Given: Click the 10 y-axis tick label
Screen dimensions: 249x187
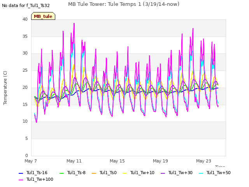Looking at the screenshot, I should 25,122.
